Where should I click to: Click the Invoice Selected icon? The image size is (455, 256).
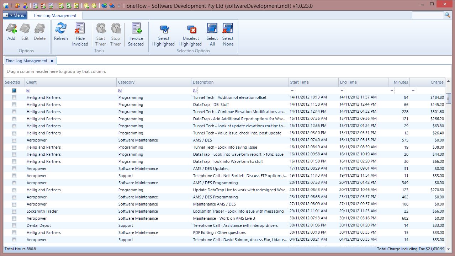pos(136,28)
